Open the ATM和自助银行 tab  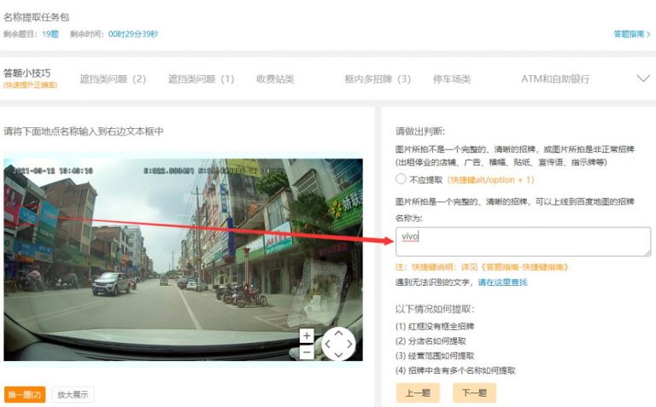555,78
